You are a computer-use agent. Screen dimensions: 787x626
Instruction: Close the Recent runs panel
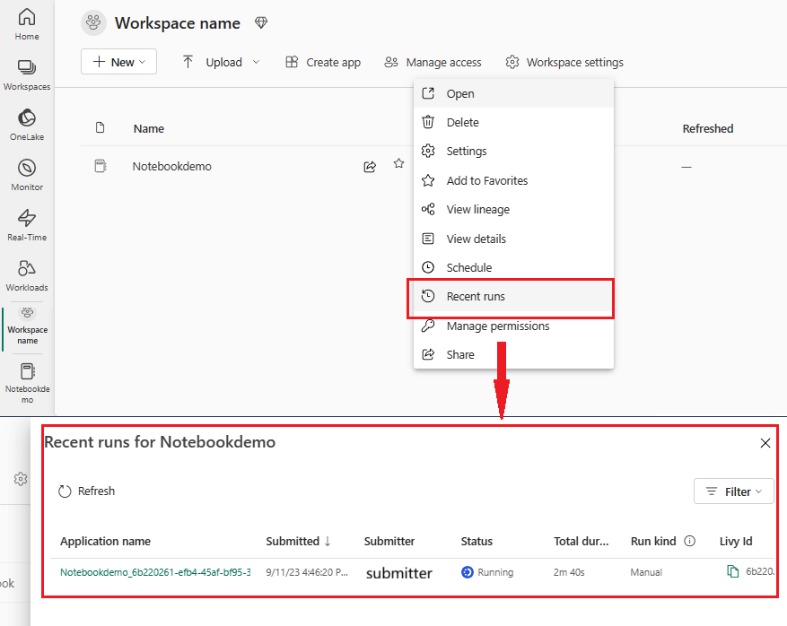click(765, 443)
